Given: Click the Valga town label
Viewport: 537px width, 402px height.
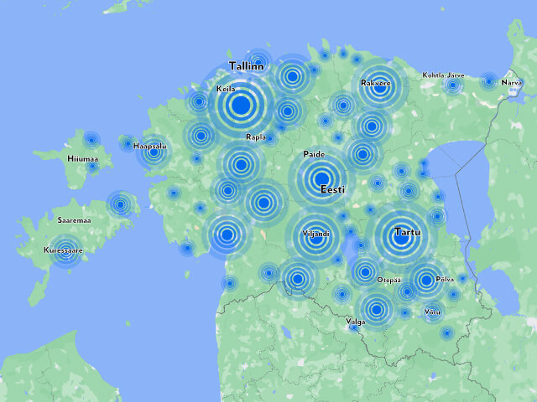Looking at the screenshot, I should pos(356,322).
